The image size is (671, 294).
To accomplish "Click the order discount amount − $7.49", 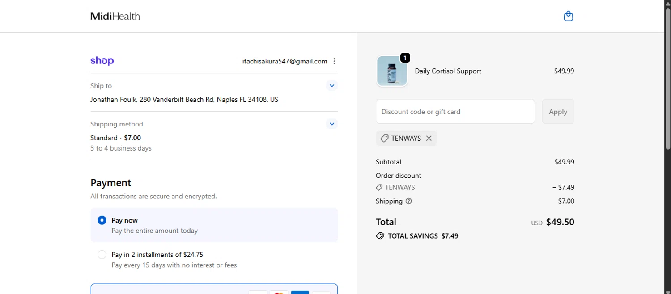I will click(x=563, y=188).
